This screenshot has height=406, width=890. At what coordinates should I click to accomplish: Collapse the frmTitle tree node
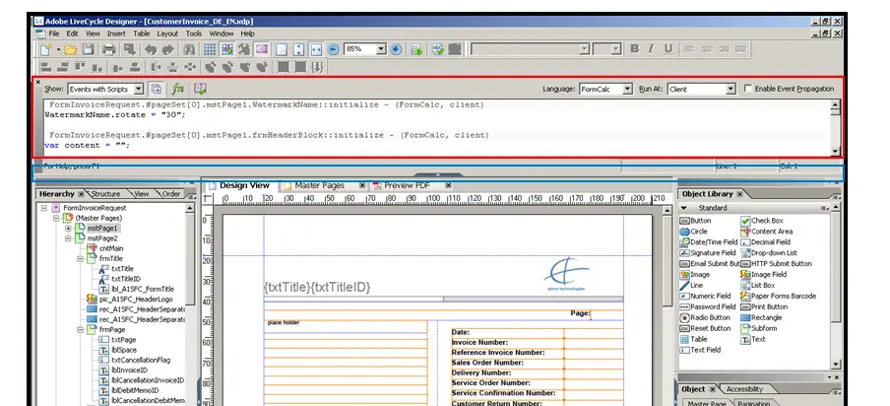[x=80, y=258]
